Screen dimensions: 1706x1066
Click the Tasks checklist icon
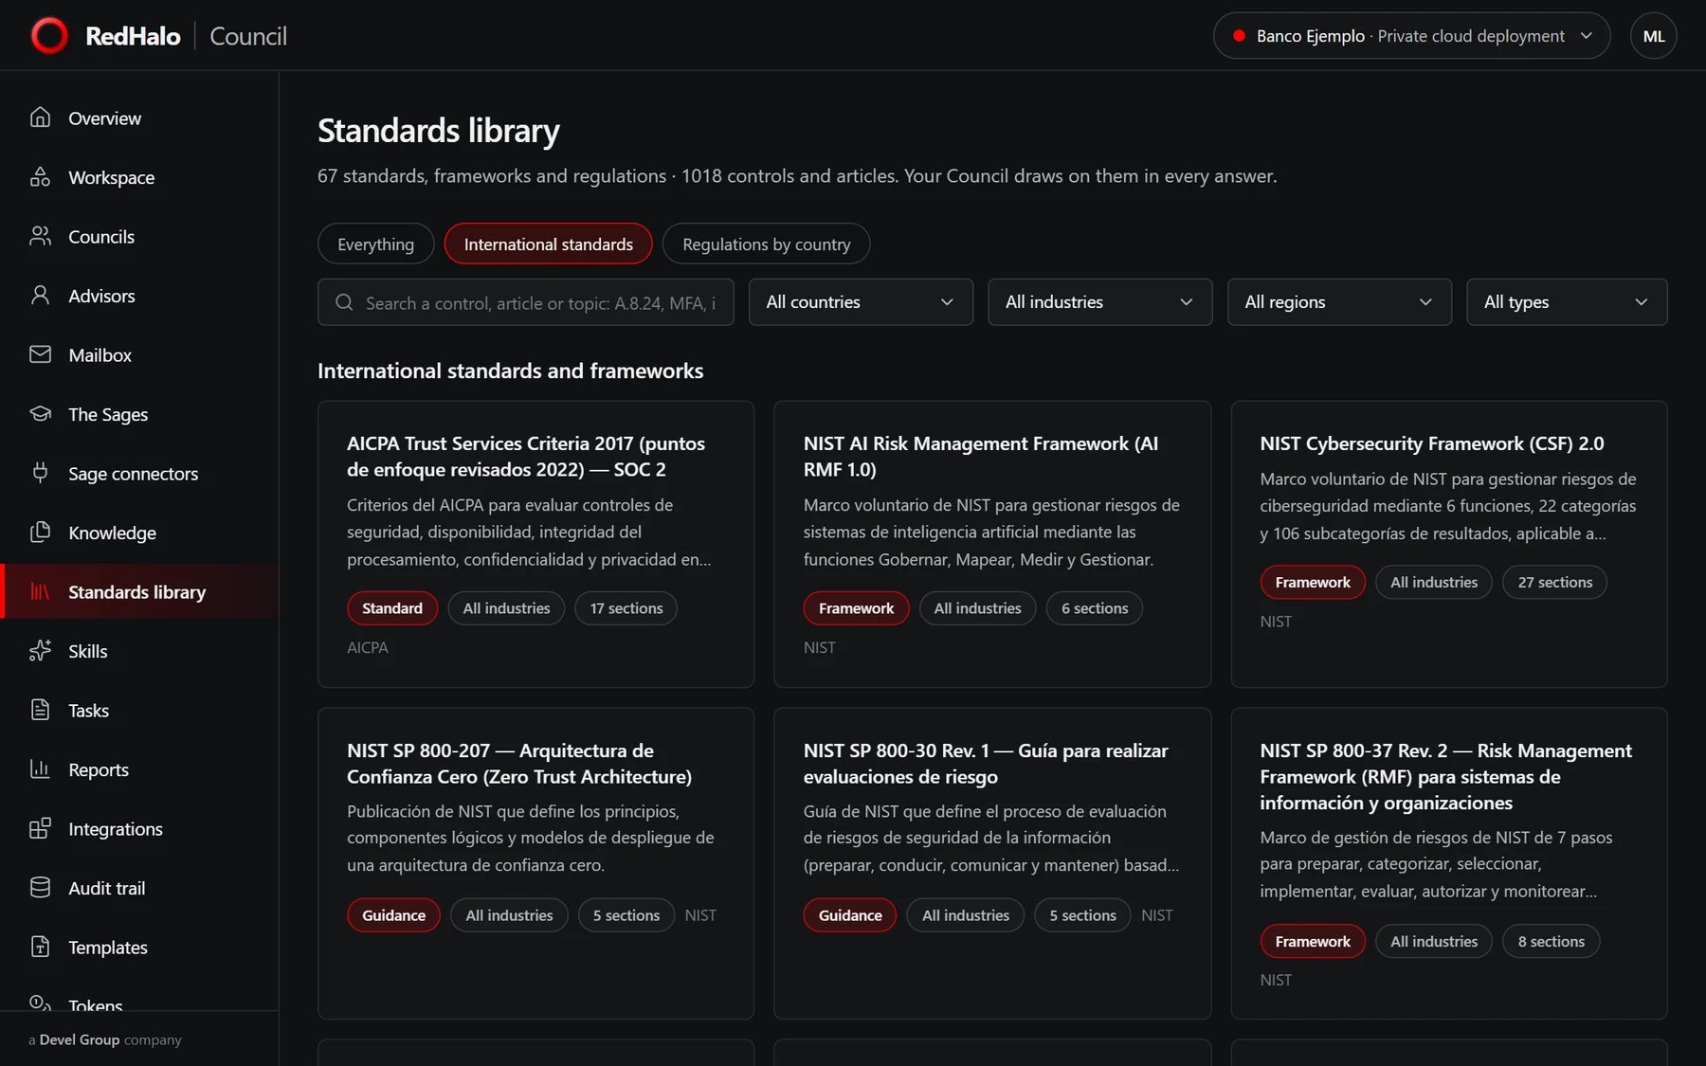click(40, 710)
